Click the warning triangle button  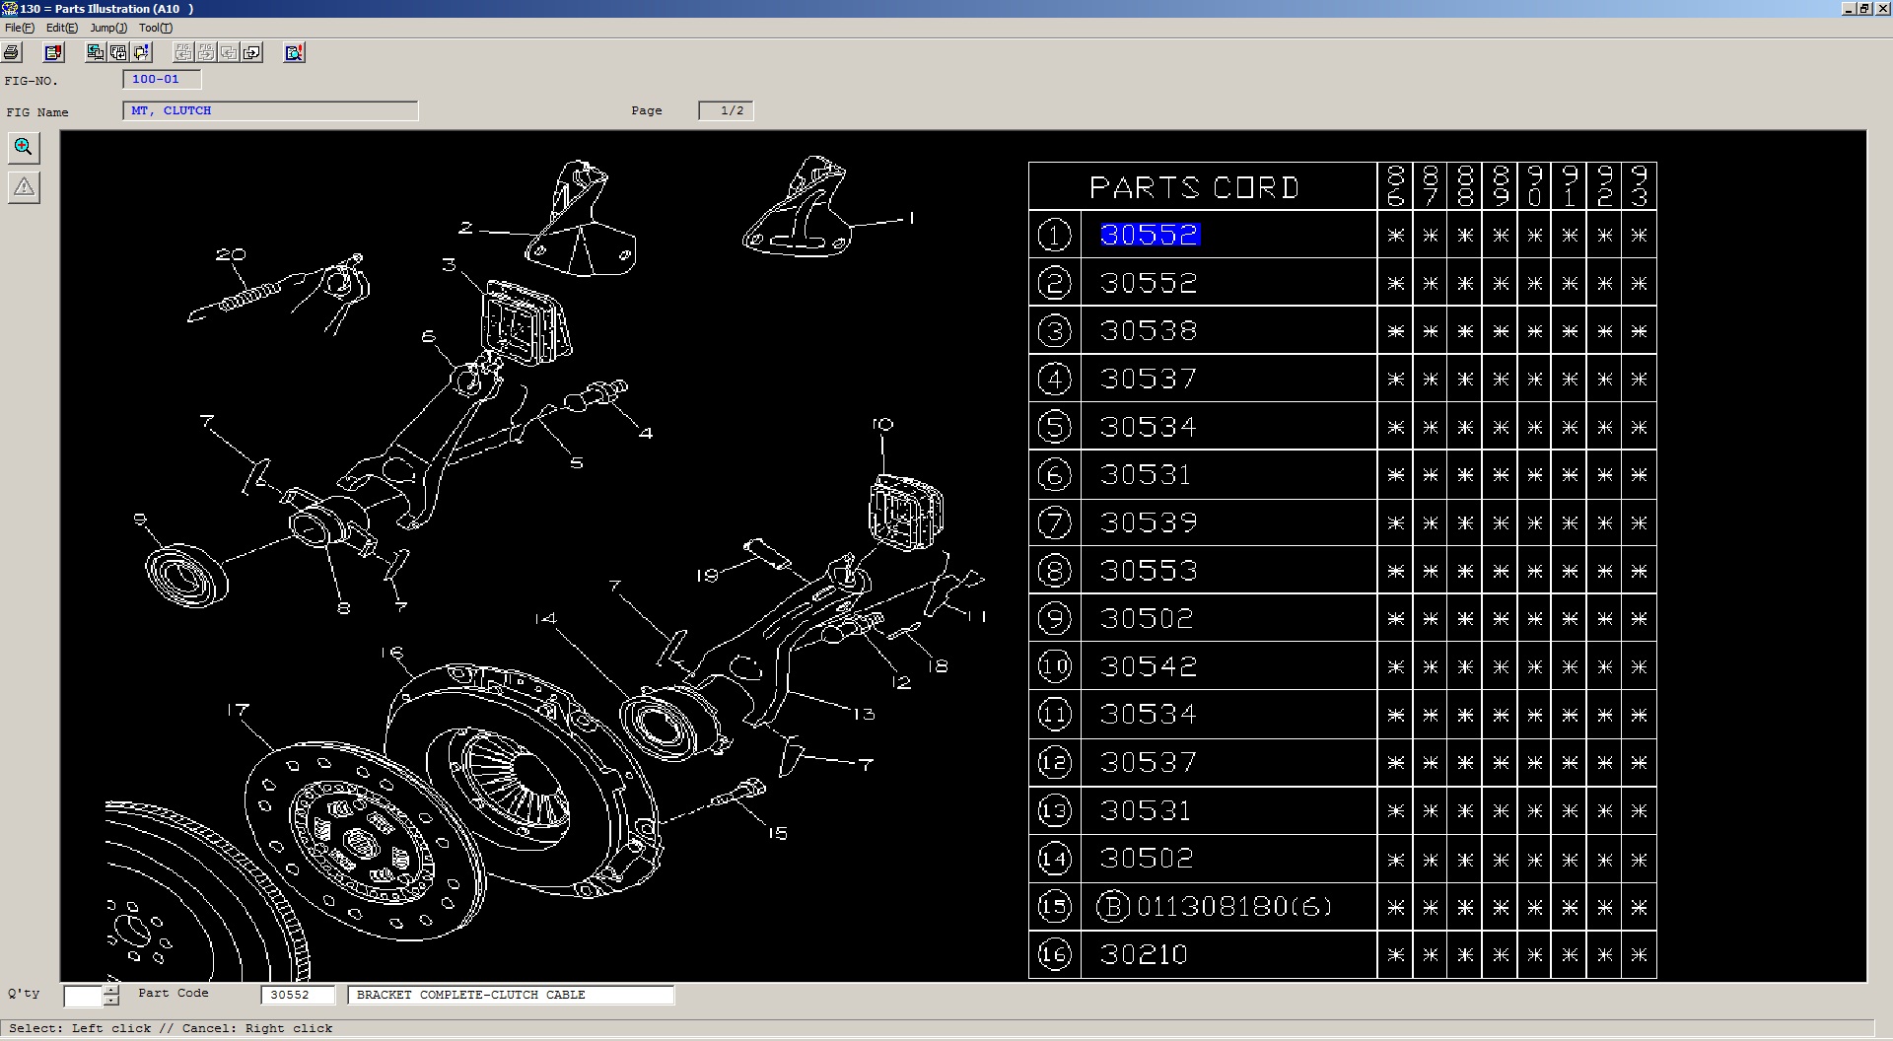(x=24, y=187)
